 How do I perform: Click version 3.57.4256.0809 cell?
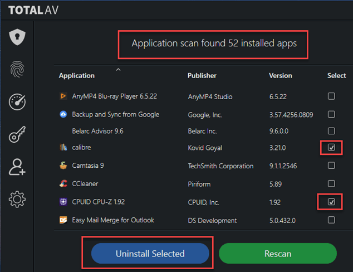tap(291, 115)
